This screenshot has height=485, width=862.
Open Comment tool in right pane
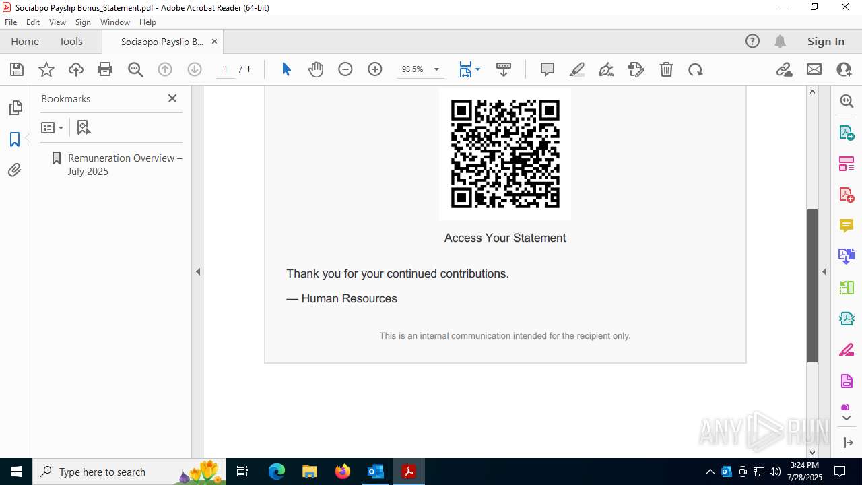click(x=847, y=226)
